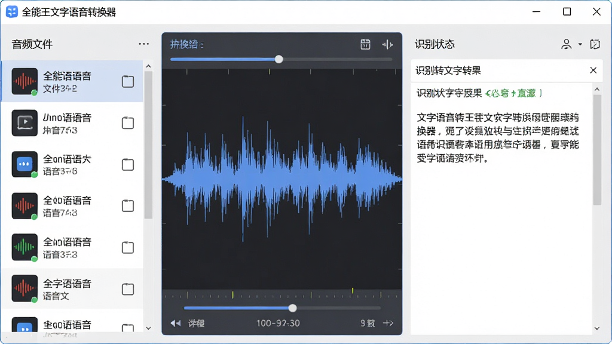Click the green waveform icon of 全00语语音
Image resolution: width=612 pixels, height=344 pixels.
click(x=25, y=247)
